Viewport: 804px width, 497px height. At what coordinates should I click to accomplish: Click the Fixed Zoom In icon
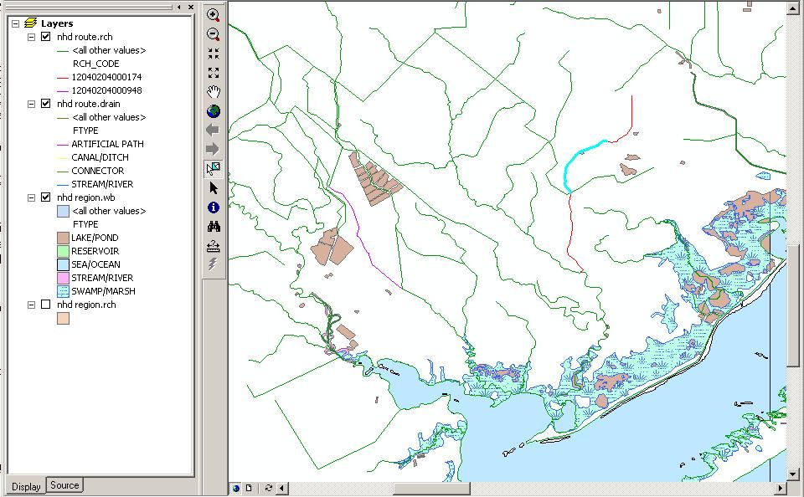click(213, 54)
